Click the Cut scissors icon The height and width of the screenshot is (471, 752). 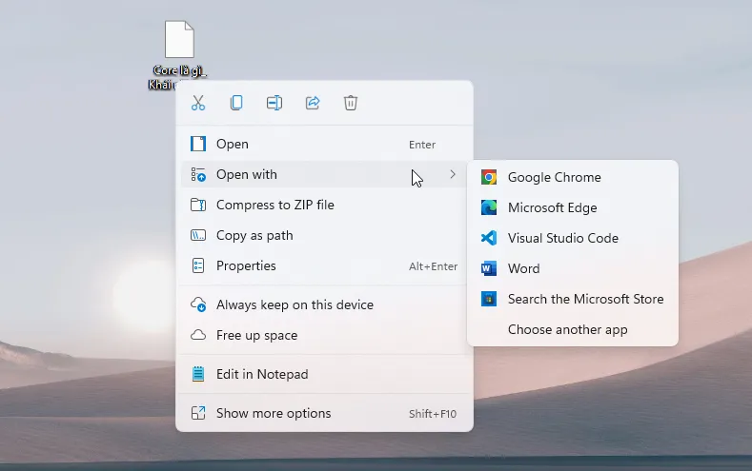tap(198, 103)
